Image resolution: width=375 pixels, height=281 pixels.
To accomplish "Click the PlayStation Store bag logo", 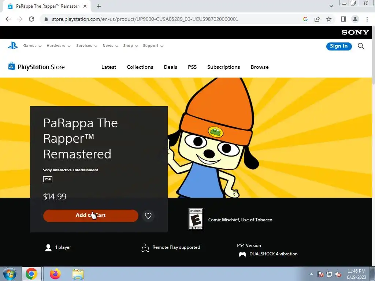I will pos(11,66).
